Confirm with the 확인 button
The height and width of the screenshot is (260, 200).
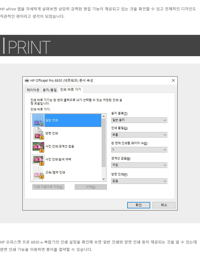coord(139,205)
